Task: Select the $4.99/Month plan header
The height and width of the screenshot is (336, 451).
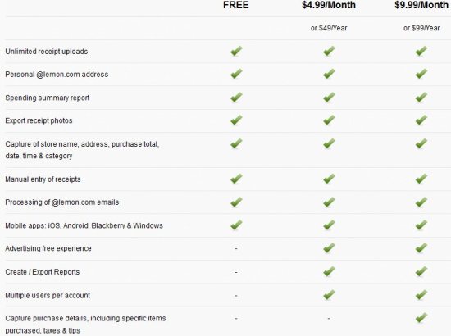Action: tap(329, 5)
